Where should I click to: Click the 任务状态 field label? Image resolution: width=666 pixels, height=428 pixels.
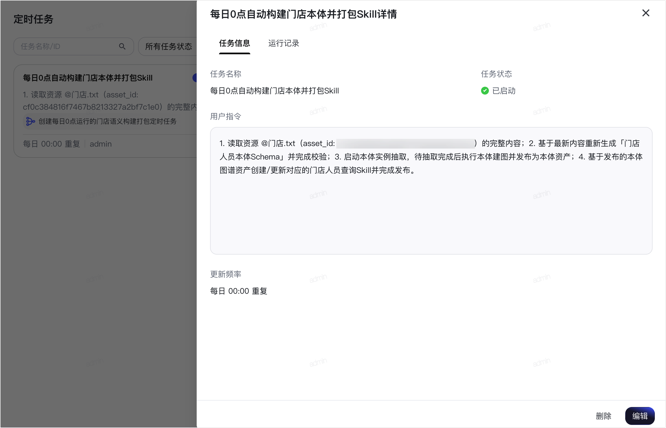[496, 74]
